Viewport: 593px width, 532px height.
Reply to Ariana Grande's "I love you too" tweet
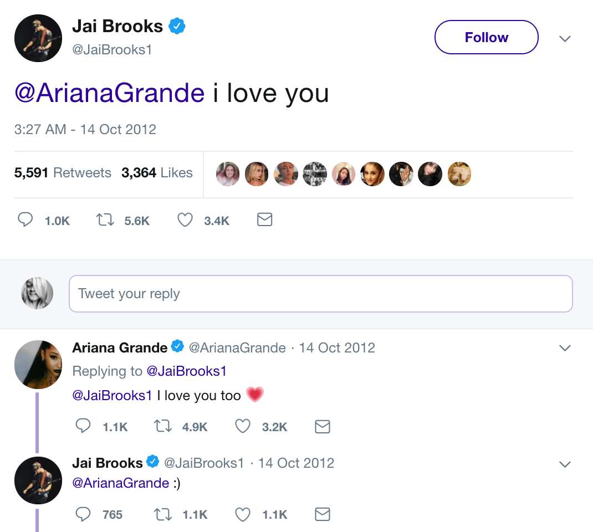coord(83,426)
